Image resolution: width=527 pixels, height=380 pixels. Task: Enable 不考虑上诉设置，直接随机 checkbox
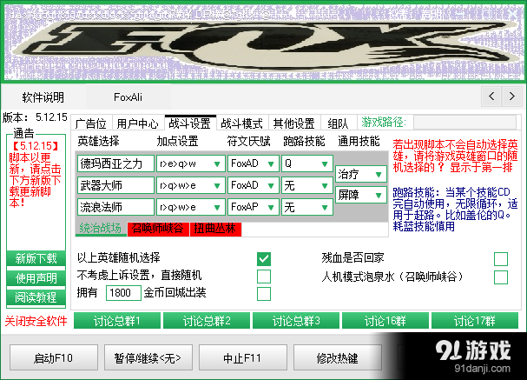(264, 277)
